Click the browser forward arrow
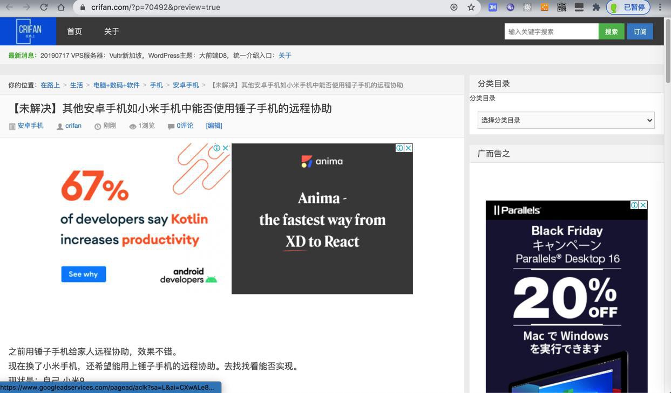This screenshot has width=671, height=393. click(x=26, y=7)
